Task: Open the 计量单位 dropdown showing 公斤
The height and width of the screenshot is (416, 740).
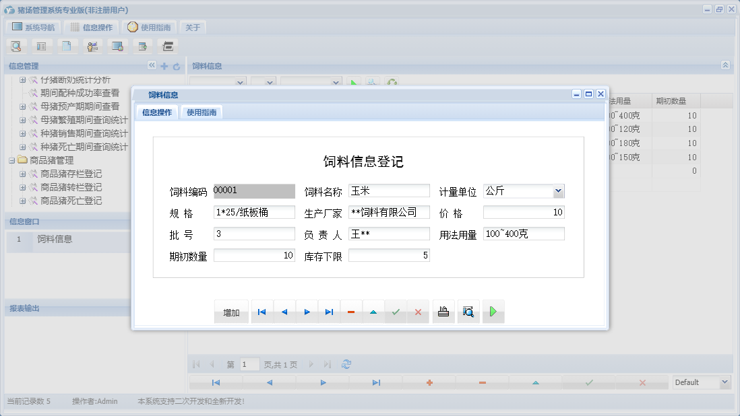Action: pos(557,191)
